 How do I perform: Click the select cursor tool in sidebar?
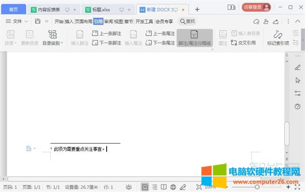coord(297,80)
